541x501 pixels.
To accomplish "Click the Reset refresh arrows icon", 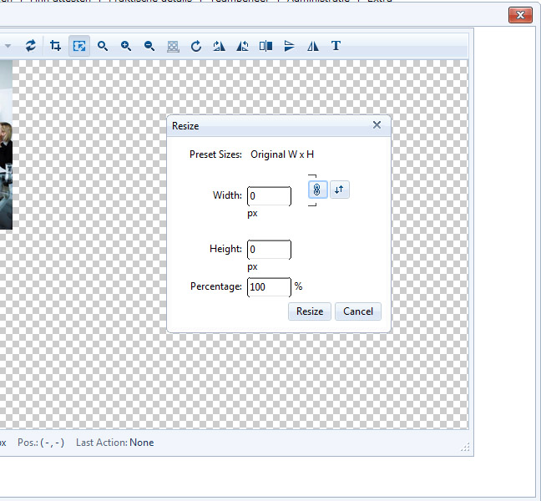I will click(x=31, y=46).
